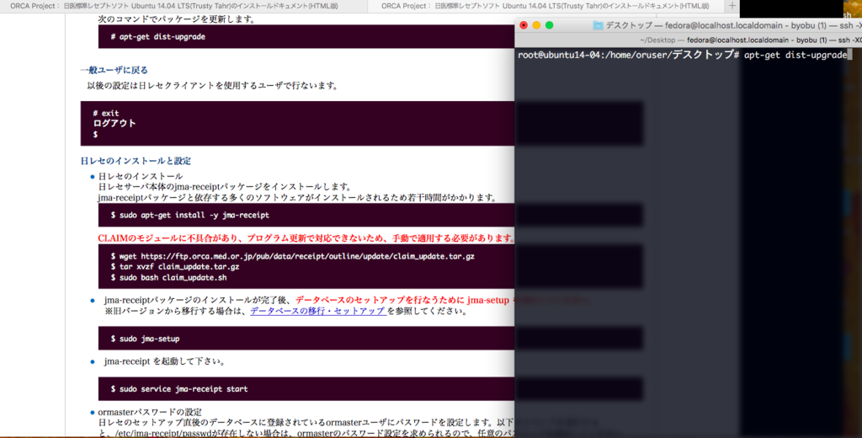Click the red CLAIMのモジュール warning text
This screenshot has width=862, height=438.
306,238
